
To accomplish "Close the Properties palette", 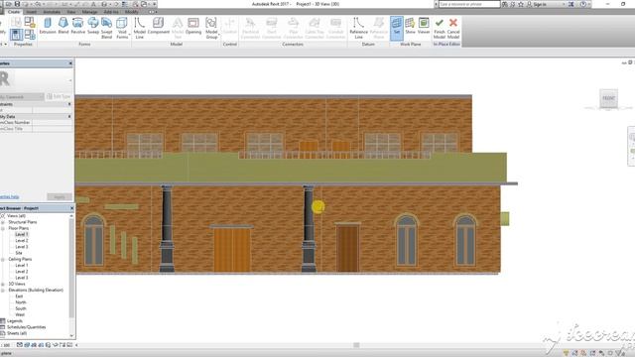I will tap(70, 63).
